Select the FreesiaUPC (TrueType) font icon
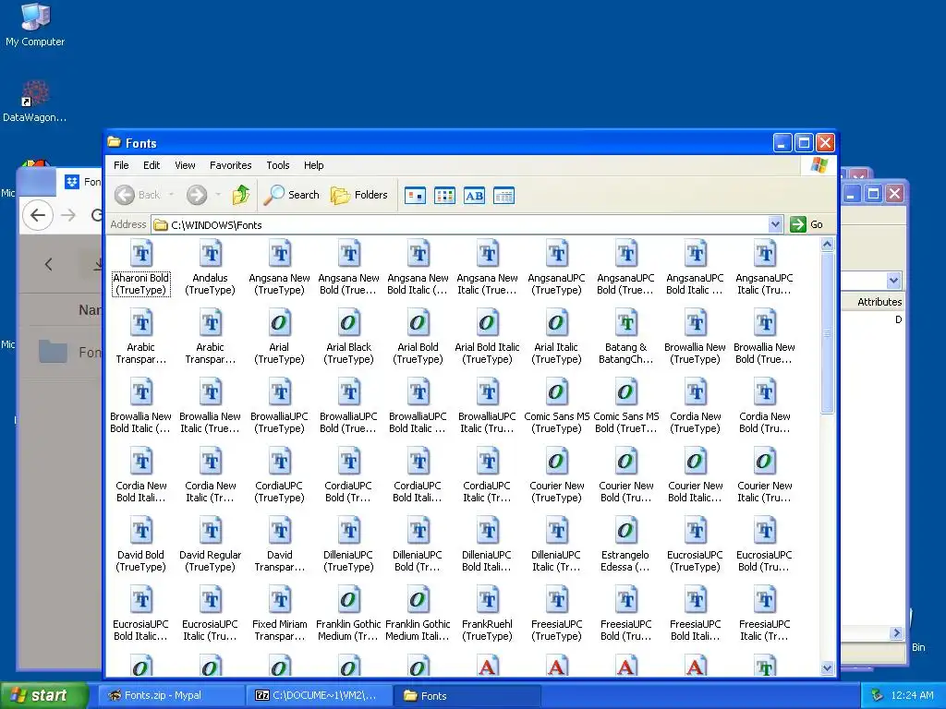The image size is (946, 709). point(557,600)
